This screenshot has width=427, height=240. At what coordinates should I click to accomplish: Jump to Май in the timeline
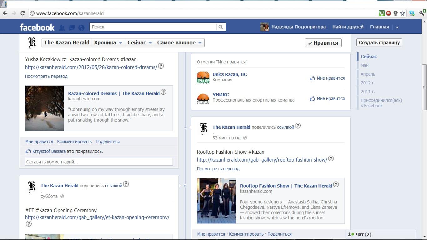pos(364,65)
